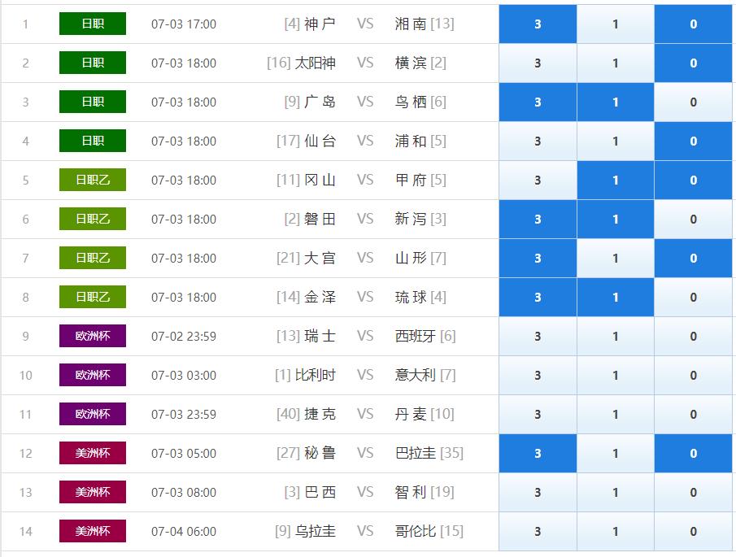The width and height of the screenshot is (736, 557).
Task: Select win option 3 for 瑞士 vs 西班牙
Action: [538, 337]
